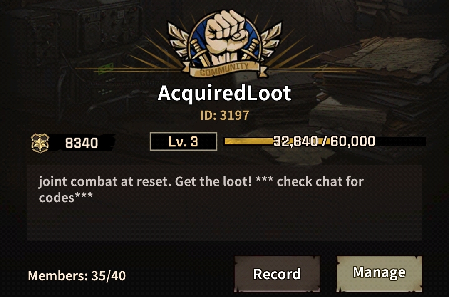Screen dimensions: 449x297
Task: Click the empty dark end of the experience bar
Action: pyautogui.click(x=400, y=141)
